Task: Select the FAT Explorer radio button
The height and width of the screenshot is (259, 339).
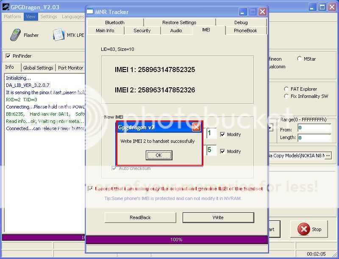Action: point(286,89)
